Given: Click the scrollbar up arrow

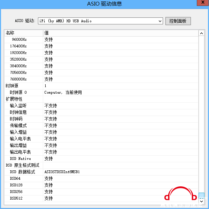Looking at the screenshot, I should pos(201,33).
